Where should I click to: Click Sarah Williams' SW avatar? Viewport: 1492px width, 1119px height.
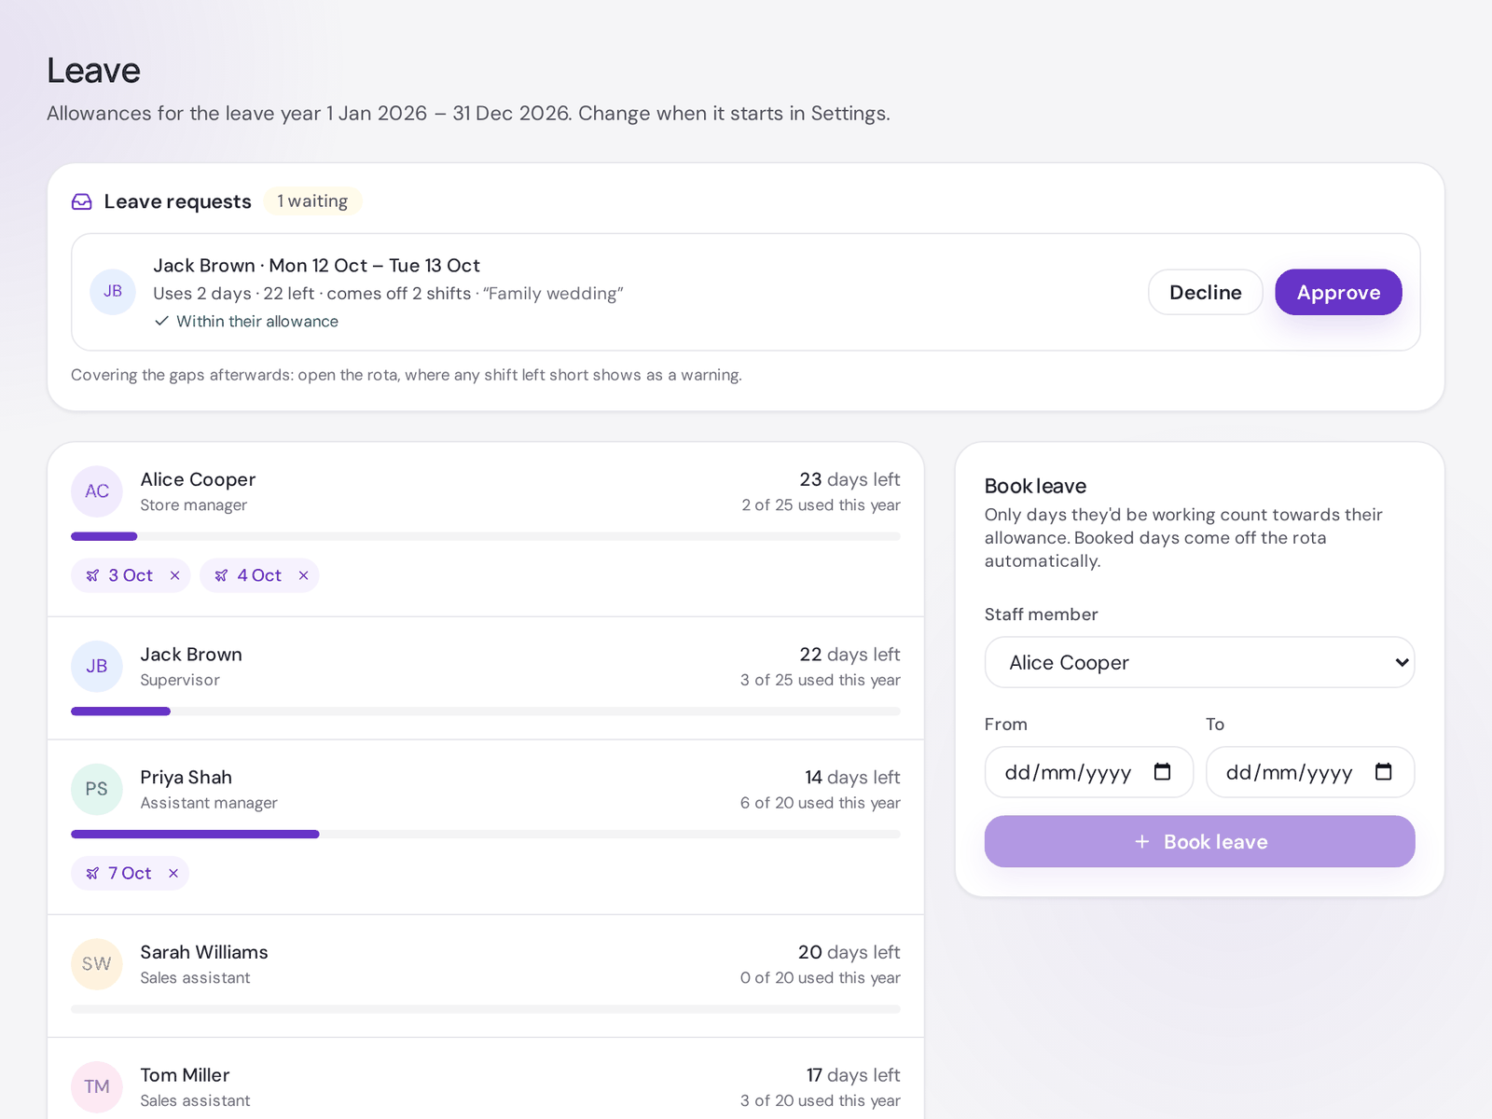pos(97,964)
